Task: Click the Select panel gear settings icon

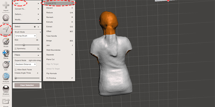Action: [35, 27]
